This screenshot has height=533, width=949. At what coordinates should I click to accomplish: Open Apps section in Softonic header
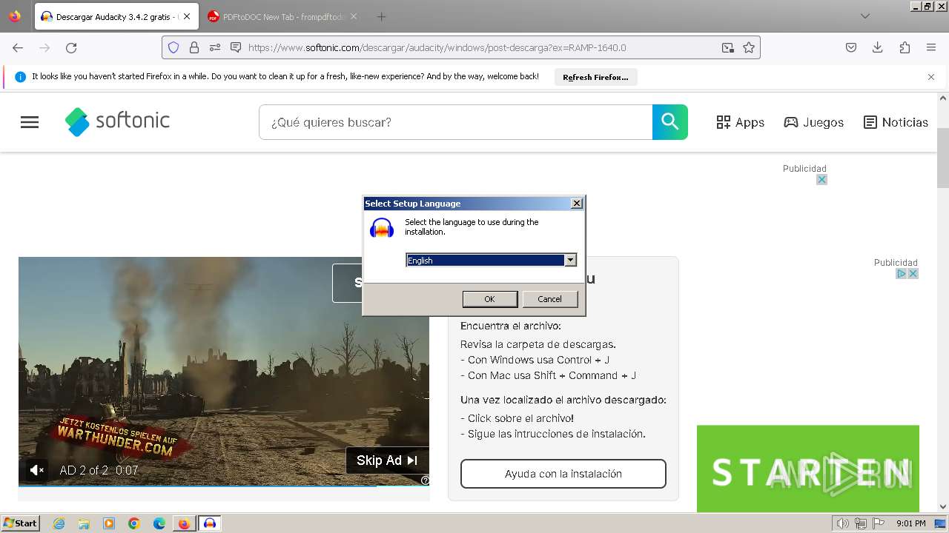click(x=740, y=122)
